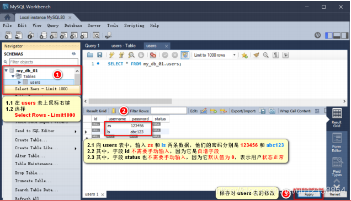Toggle invisible characters icon
The image size is (351, 201).
[x=275, y=55]
